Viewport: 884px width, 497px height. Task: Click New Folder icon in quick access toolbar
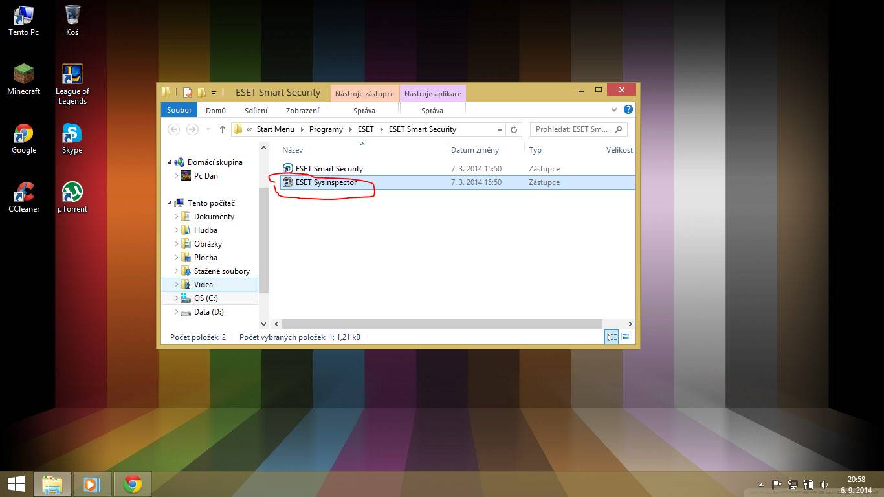tap(201, 93)
